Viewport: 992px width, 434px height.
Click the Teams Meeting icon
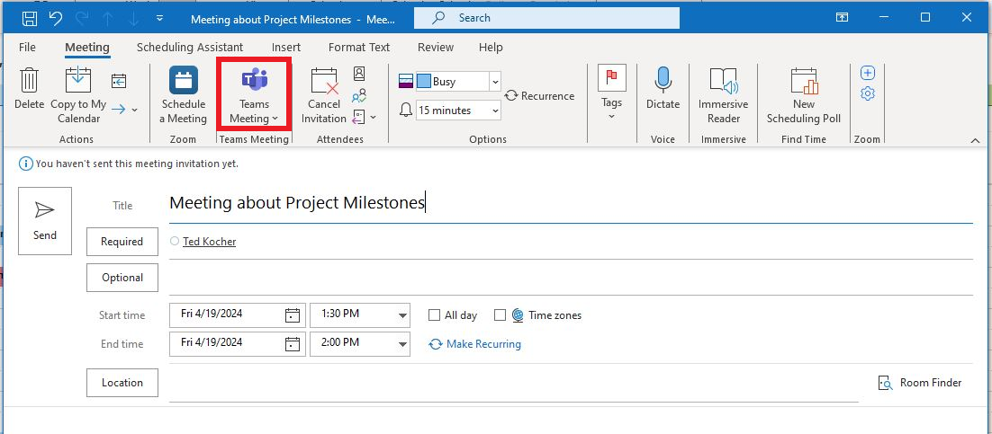(254, 82)
